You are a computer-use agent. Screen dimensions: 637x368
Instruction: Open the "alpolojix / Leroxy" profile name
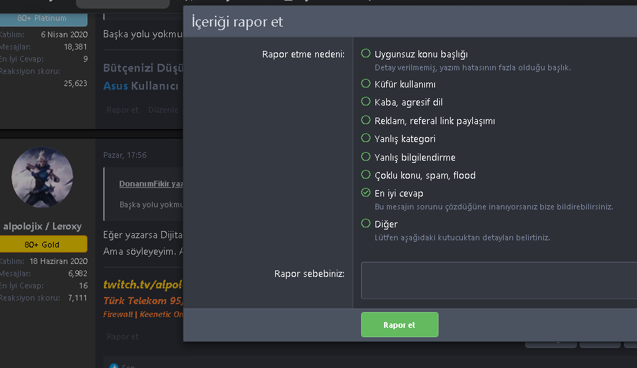42,226
